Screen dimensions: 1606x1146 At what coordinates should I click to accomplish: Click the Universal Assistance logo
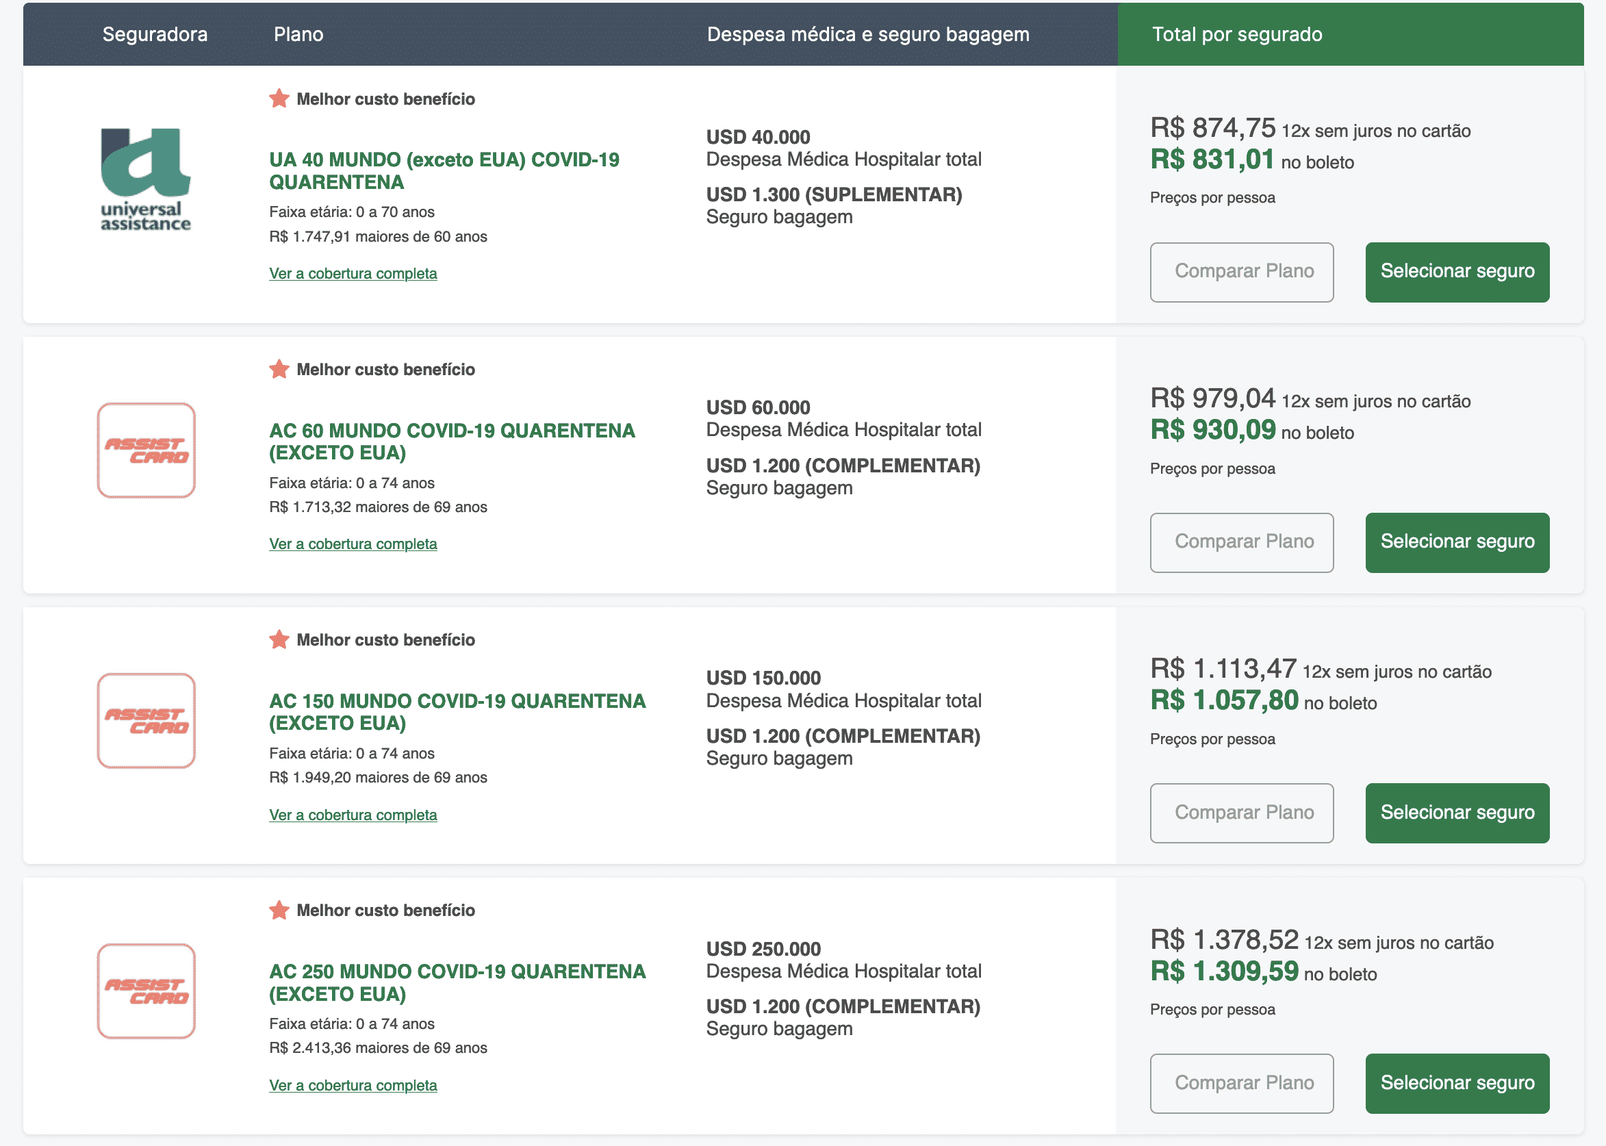click(145, 180)
